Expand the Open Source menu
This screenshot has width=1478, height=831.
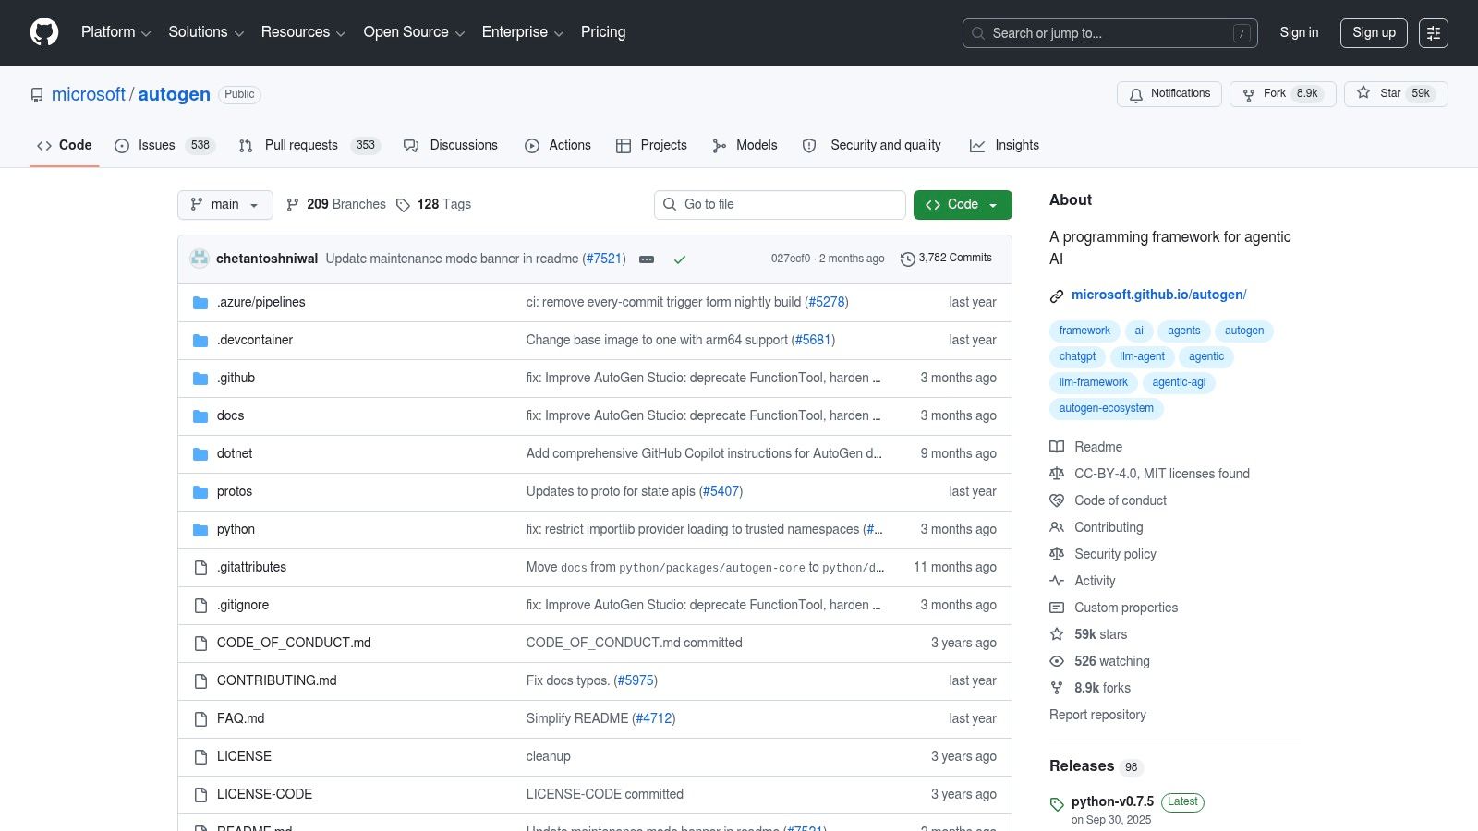point(414,32)
